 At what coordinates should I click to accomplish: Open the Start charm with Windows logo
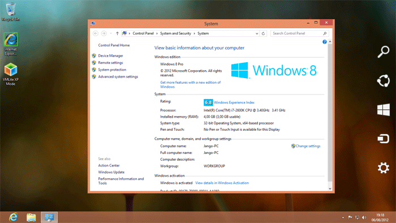click(x=384, y=110)
